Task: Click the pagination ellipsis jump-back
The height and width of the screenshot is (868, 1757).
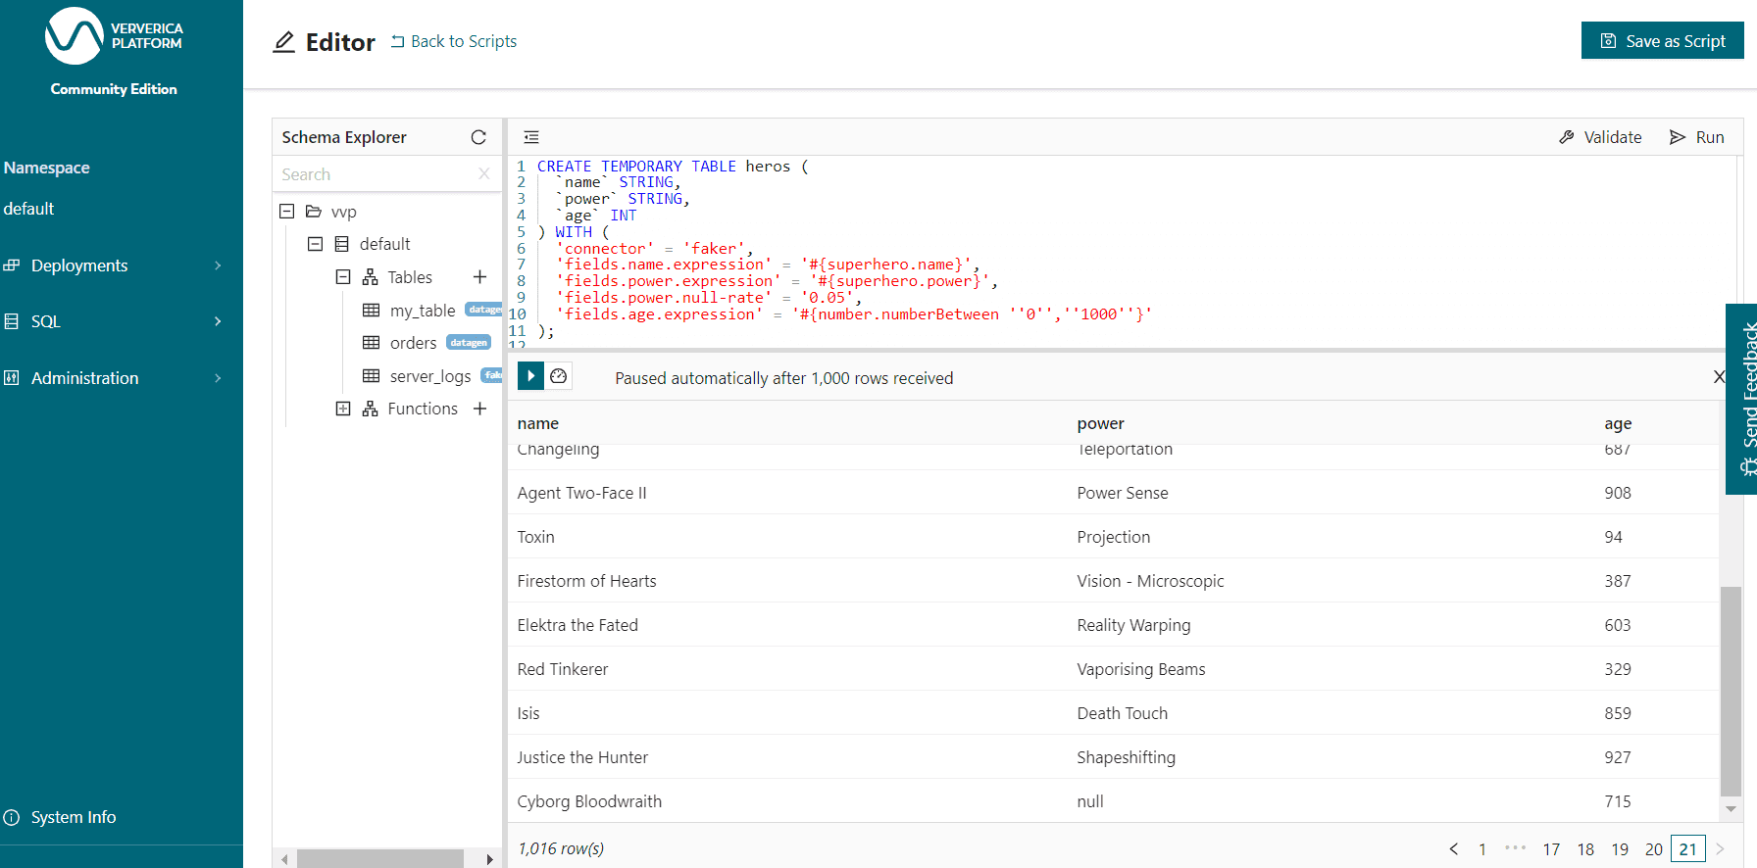Action: [x=1516, y=848]
